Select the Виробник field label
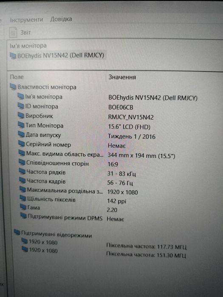 [x=39, y=116]
